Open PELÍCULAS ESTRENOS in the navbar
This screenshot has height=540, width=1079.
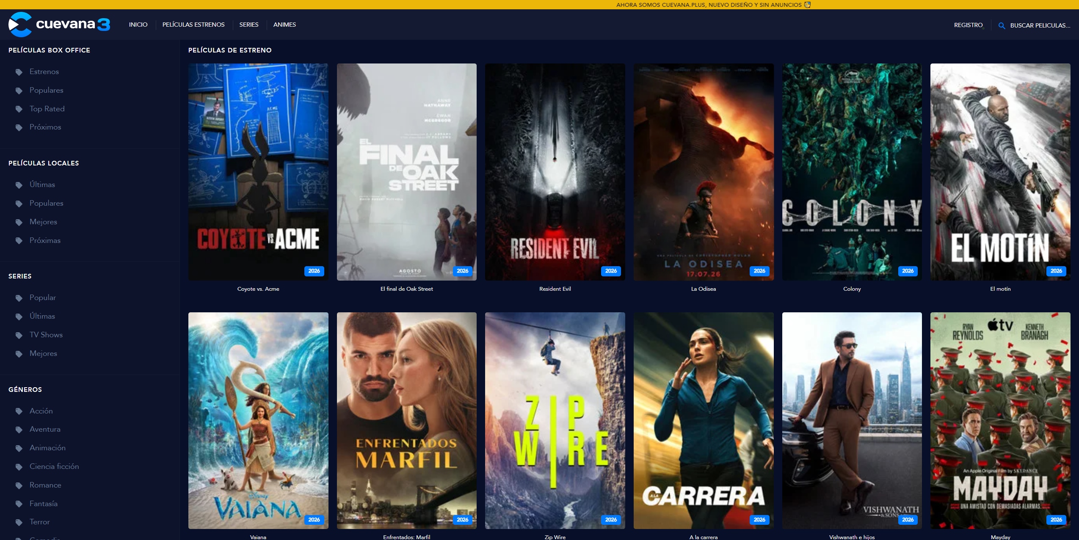click(x=193, y=25)
